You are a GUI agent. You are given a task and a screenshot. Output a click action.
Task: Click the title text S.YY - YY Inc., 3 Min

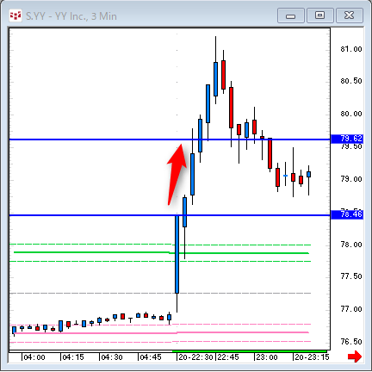[x=71, y=16]
